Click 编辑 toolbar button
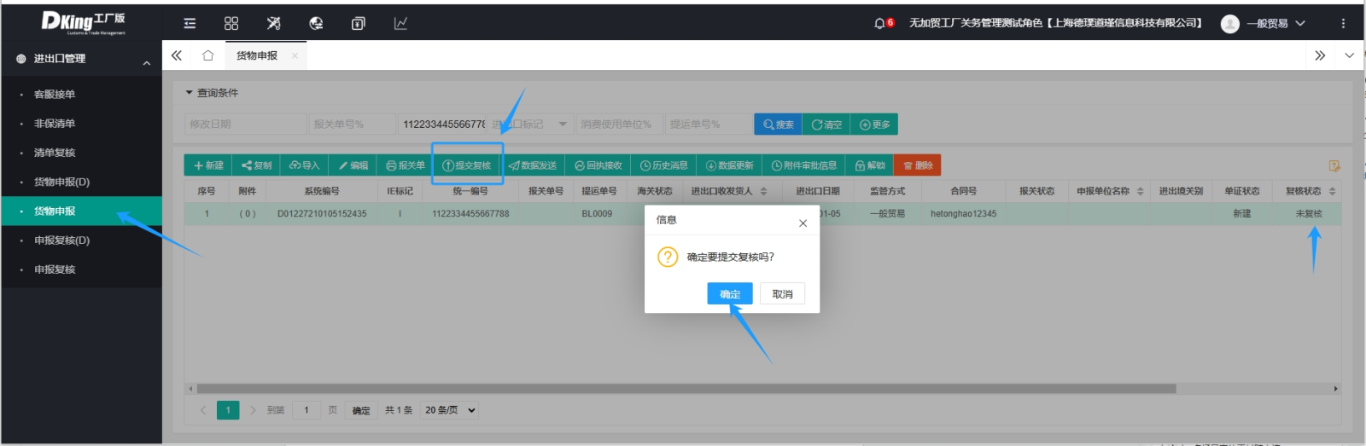1366x446 pixels. point(353,165)
